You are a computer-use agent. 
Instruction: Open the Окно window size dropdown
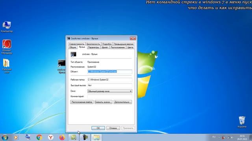pyautogui.click(x=110, y=91)
